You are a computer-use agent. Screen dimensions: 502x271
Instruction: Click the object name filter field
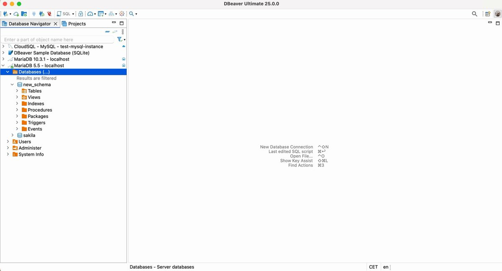(x=57, y=40)
